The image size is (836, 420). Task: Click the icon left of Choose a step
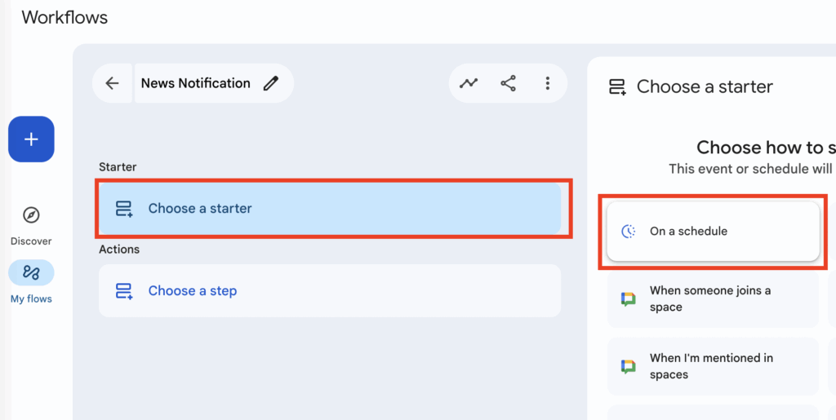(124, 290)
